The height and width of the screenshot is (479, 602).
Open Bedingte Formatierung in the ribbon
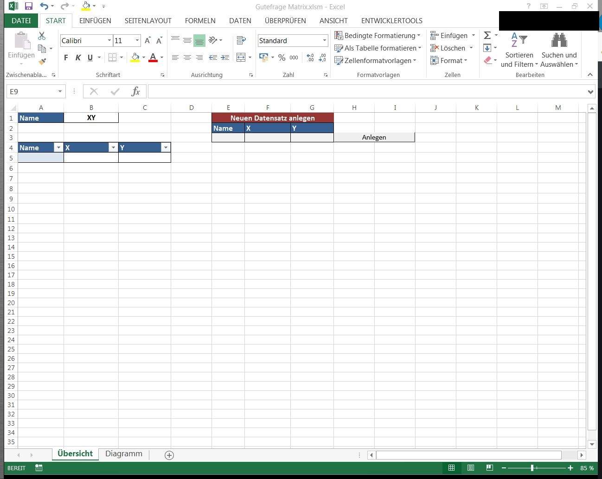pos(377,35)
